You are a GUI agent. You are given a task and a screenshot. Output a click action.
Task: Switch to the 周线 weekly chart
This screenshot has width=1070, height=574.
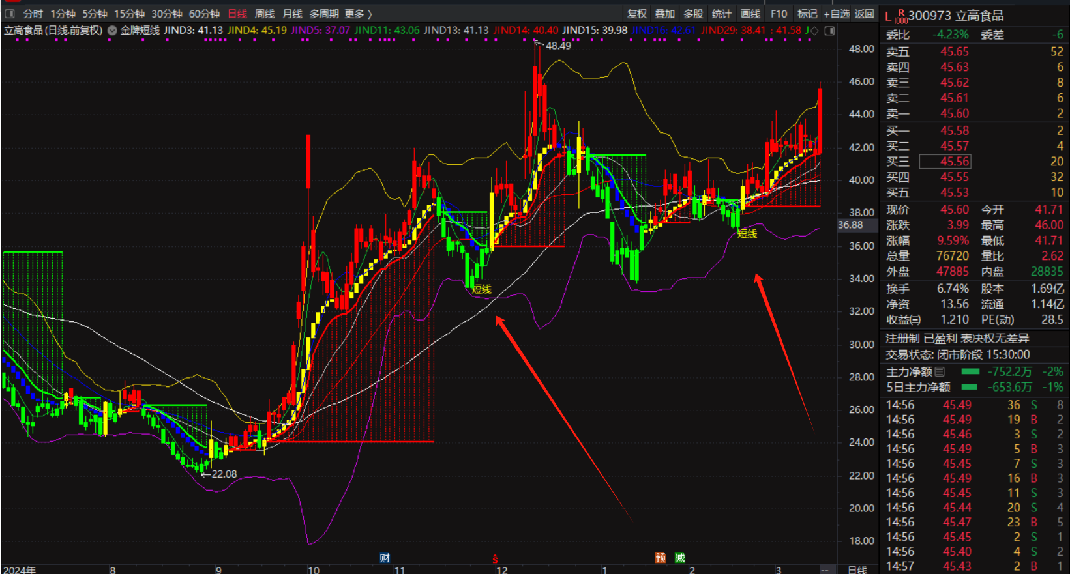264,14
